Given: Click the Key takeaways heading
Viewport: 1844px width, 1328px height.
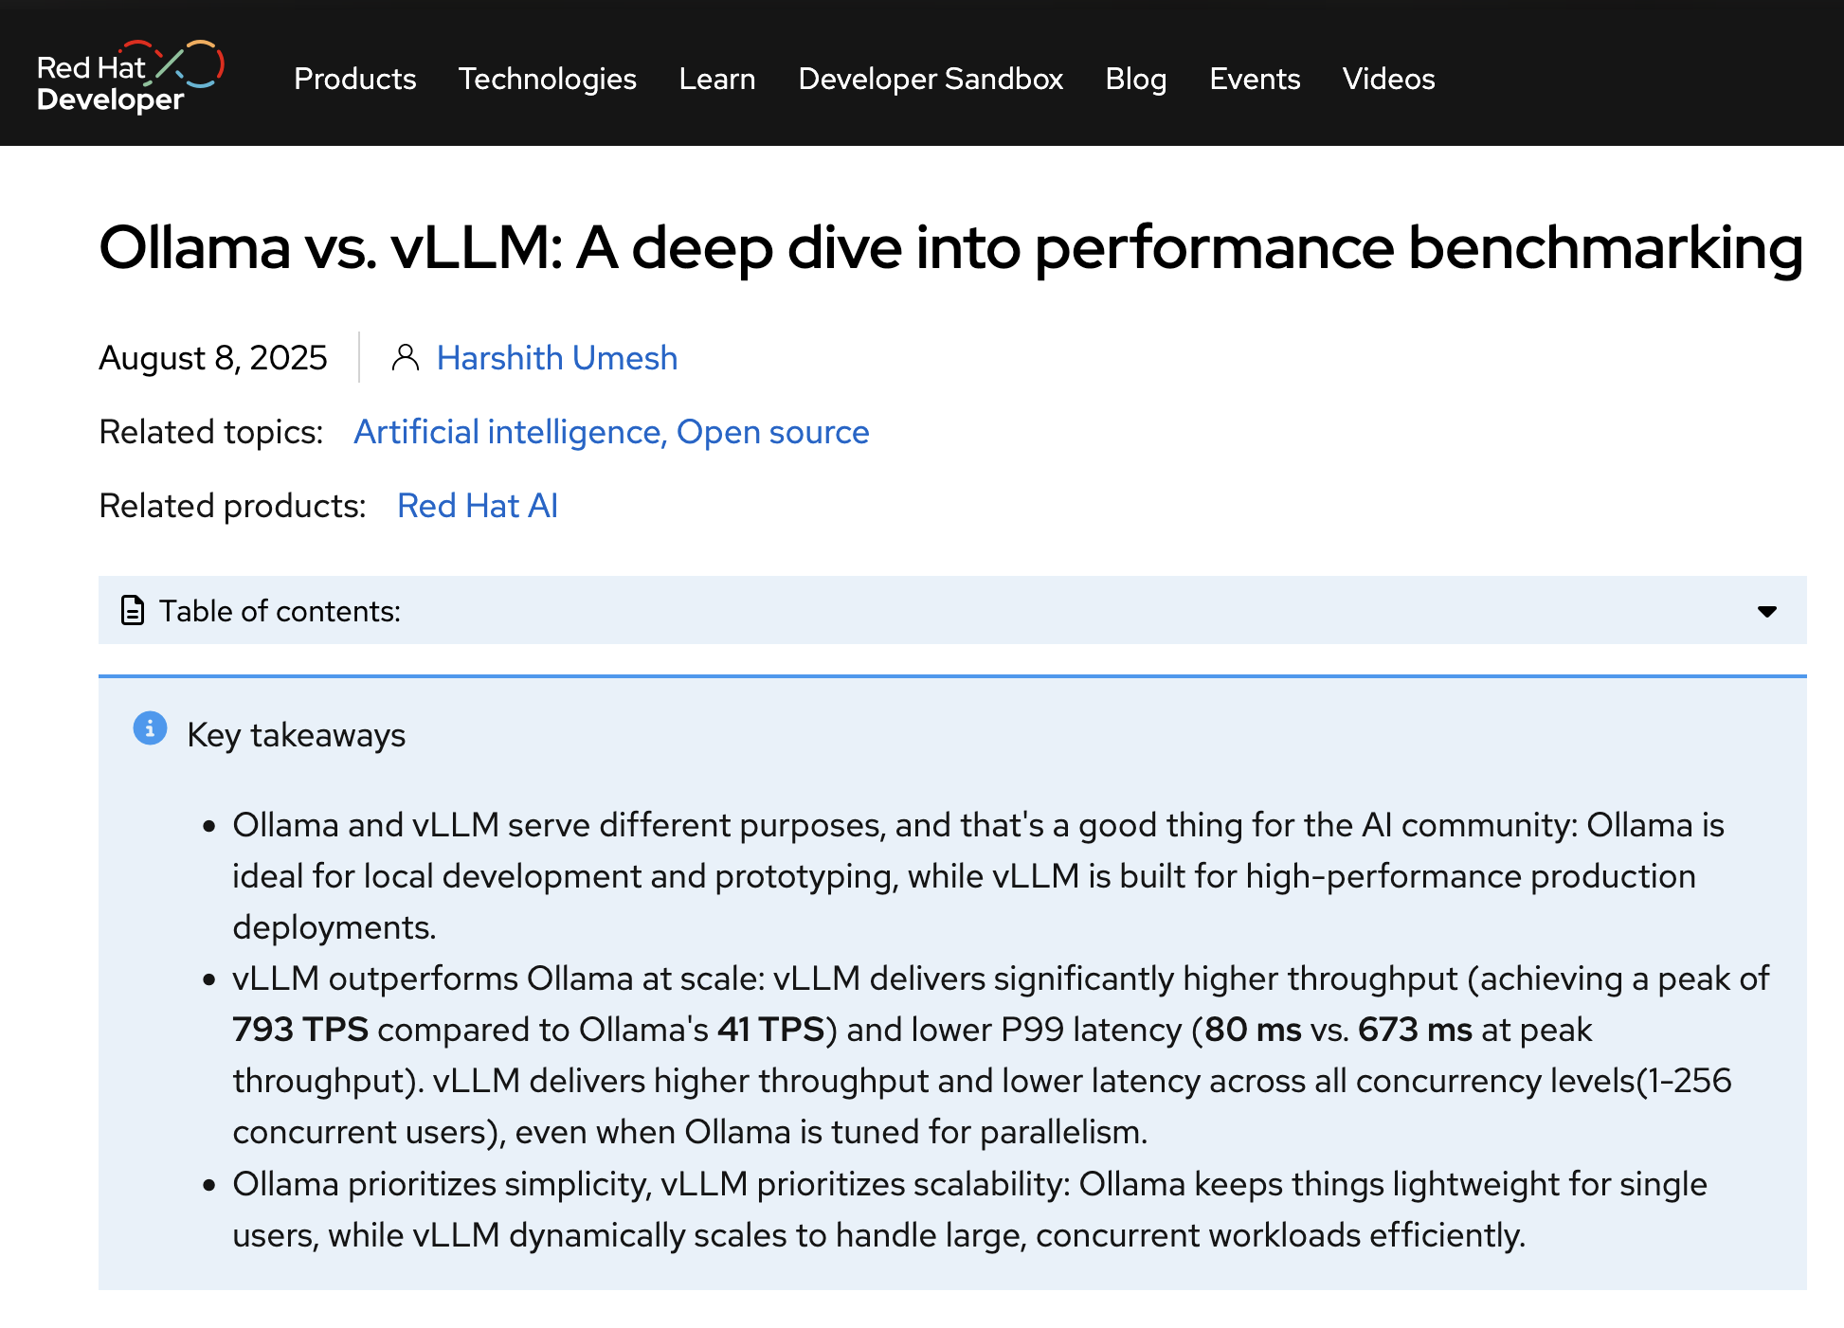Looking at the screenshot, I should (x=296, y=735).
